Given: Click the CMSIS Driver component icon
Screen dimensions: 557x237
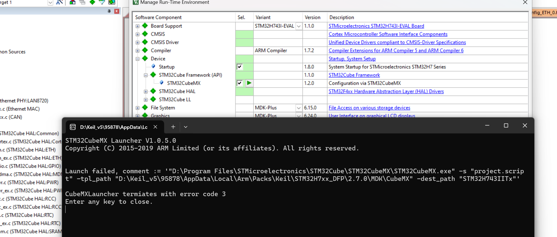Looking at the screenshot, I should (145, 42).
